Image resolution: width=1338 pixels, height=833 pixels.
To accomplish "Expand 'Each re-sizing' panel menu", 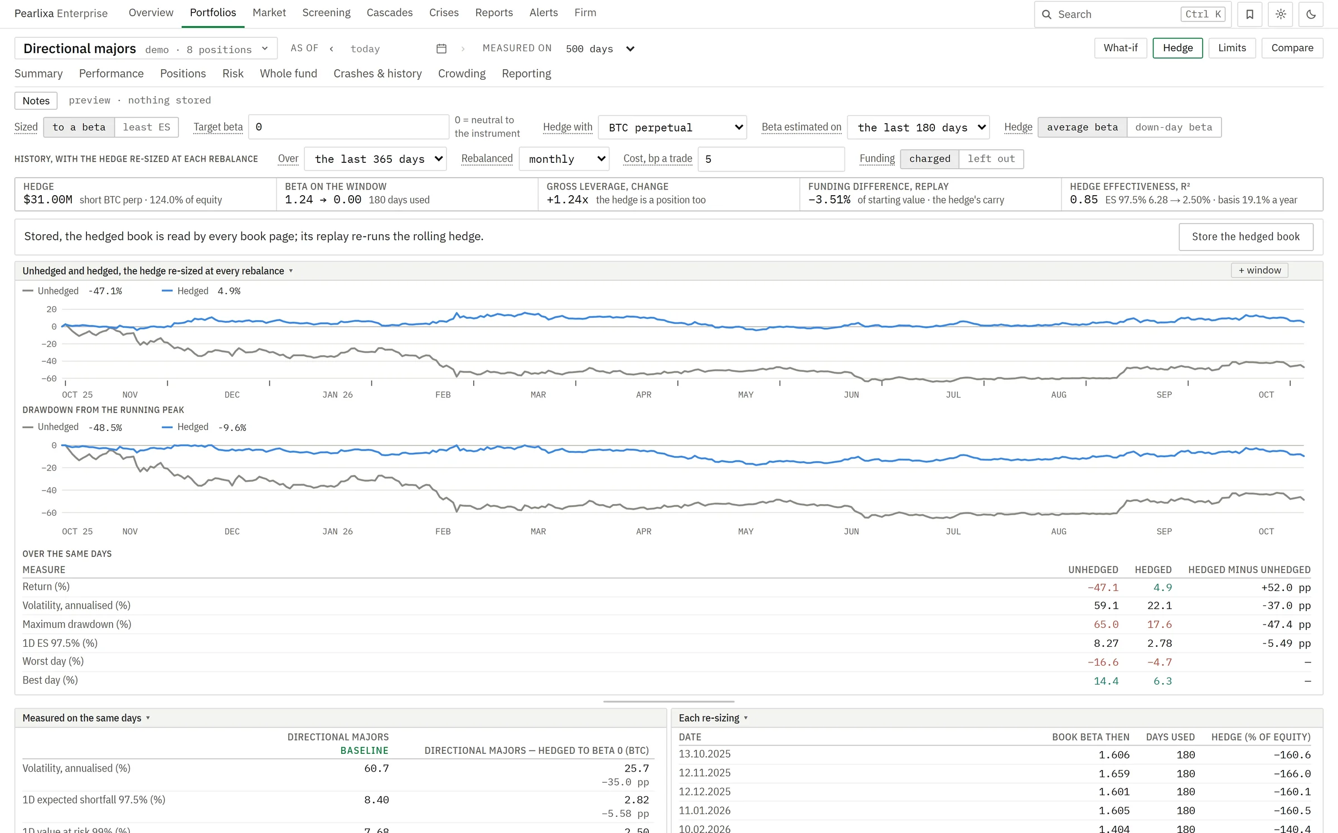I will point(745,718).
